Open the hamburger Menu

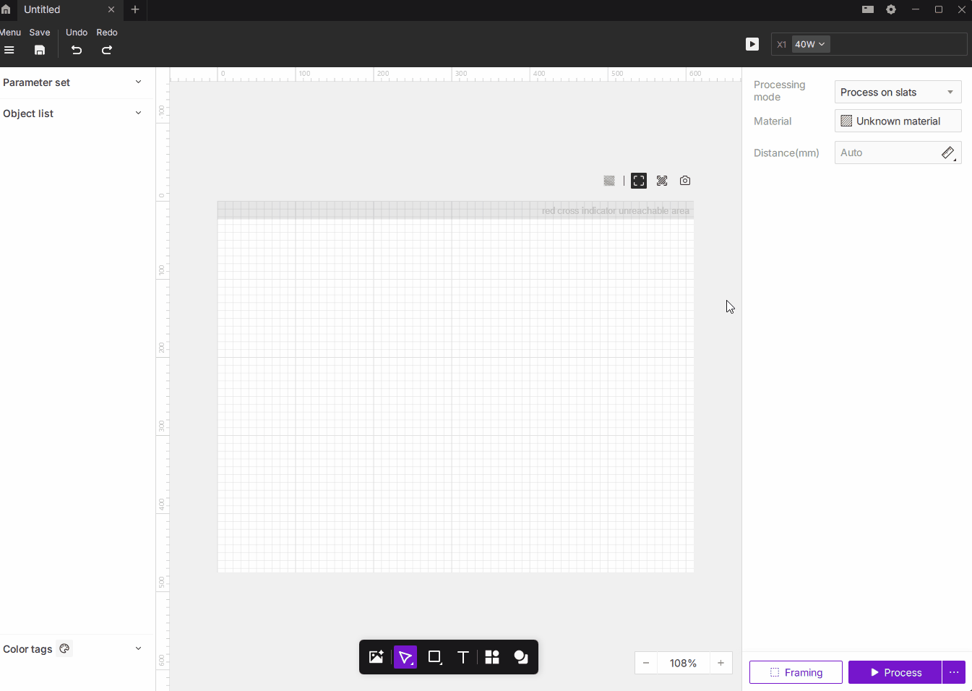(x=9, y=50)
